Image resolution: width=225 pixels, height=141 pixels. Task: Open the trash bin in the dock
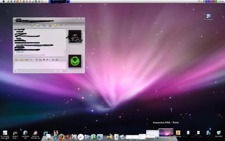click(x=116, y=137)
